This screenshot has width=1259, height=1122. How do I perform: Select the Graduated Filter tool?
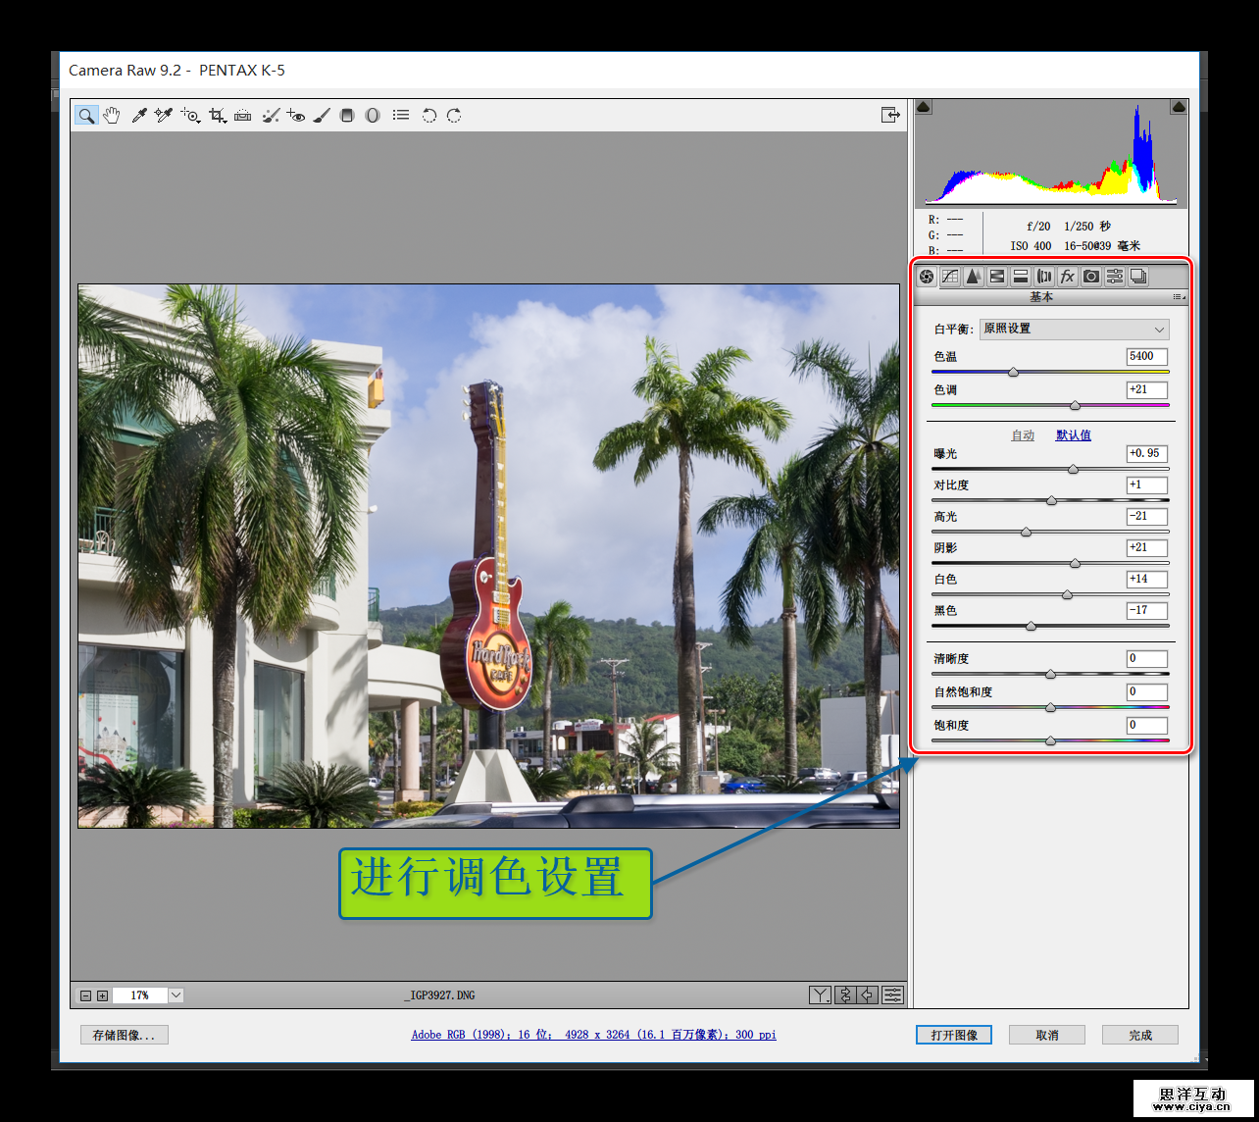[346, 116]
